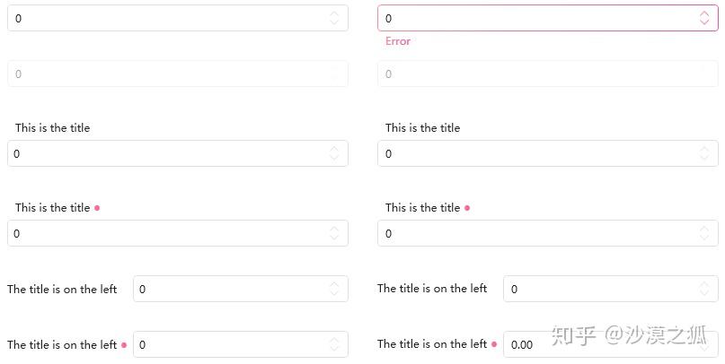Click left-column input beside required 'The title is on the left'
Screen dimensions: 725x364
click(232, 344)
